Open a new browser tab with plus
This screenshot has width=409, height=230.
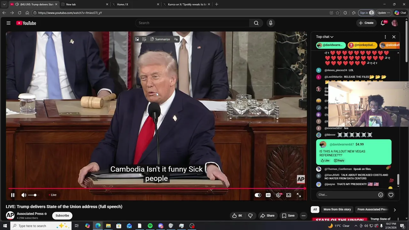[217, 4]
